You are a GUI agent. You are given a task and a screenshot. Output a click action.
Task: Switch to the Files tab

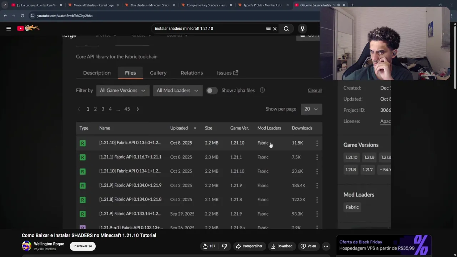(x=130, y=73)
